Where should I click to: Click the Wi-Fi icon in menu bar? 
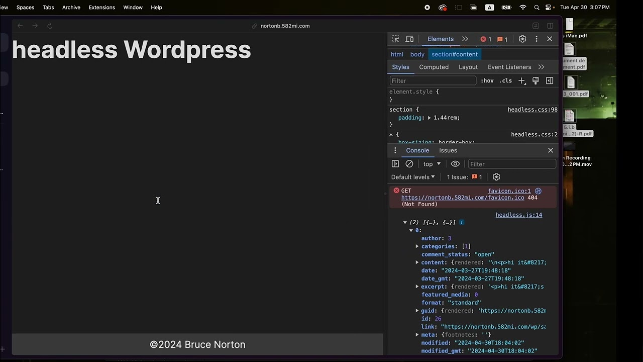[523, 8]
